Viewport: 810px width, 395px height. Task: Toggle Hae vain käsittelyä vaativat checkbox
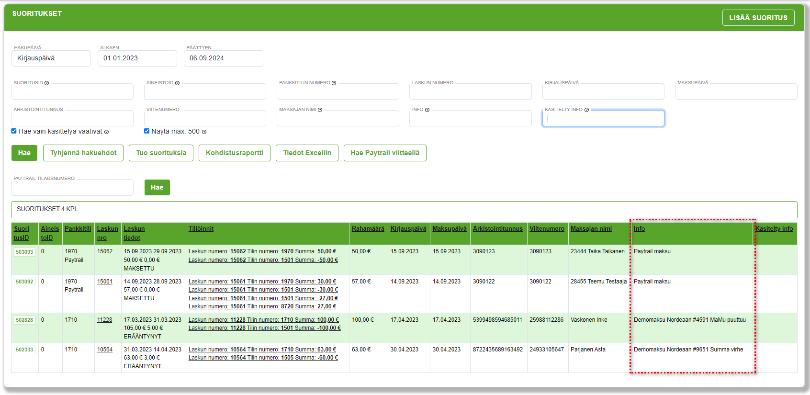[14, 131]
